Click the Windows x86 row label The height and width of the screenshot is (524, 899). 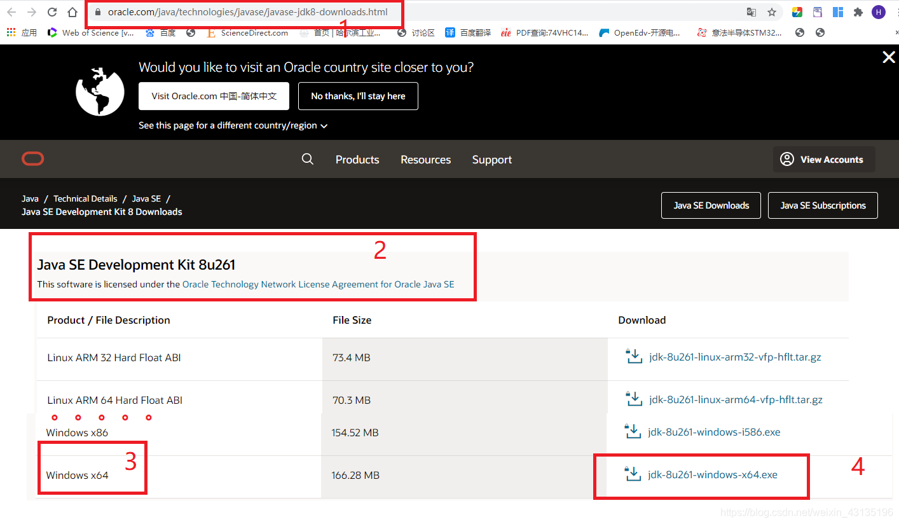(77, 432)
